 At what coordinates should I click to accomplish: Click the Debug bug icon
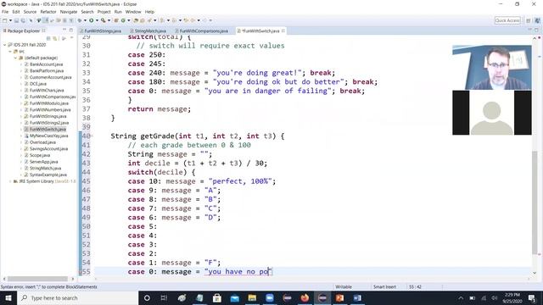79,20
